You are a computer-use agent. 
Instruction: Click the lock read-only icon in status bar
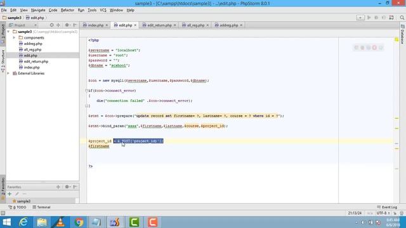click(x=395, y=213)
